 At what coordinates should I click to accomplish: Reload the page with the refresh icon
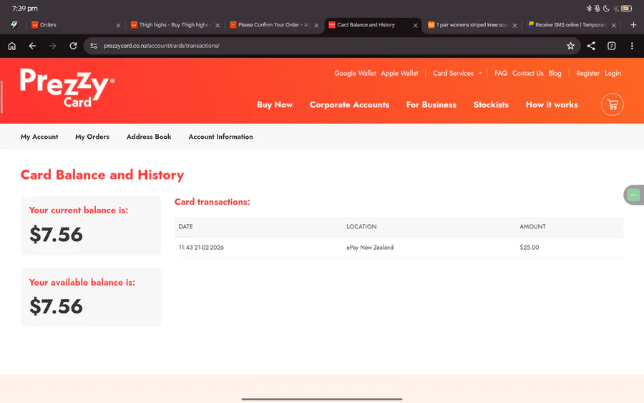tap(73, 46)
